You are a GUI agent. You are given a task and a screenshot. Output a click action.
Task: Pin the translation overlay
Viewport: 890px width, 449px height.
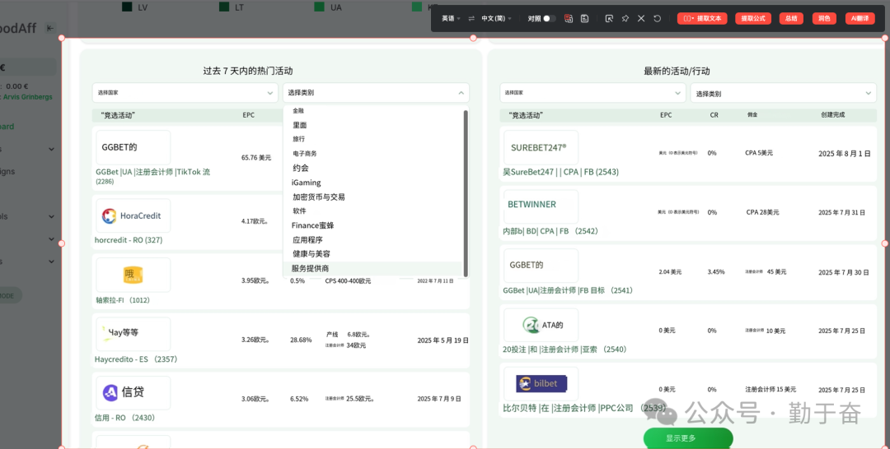point(625,19)
